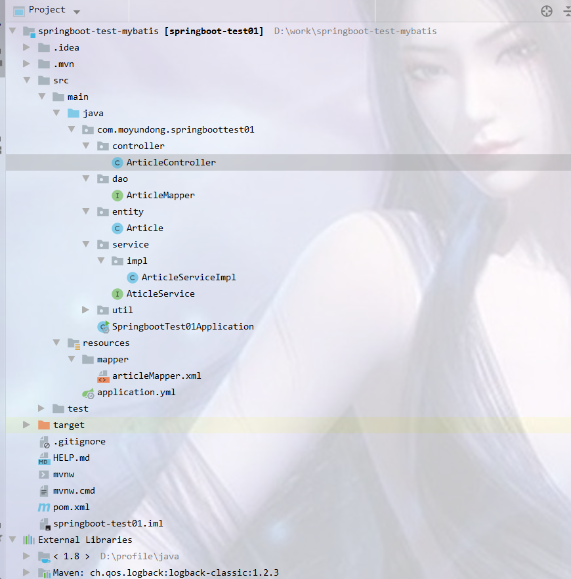The width and height of the screenshot is (571, 579).
Task: Select ArticleServiceImpl in the tree
Action: point(188,278)
